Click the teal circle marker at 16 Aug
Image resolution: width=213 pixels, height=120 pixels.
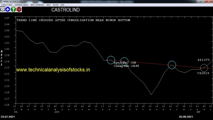point(124,61)
